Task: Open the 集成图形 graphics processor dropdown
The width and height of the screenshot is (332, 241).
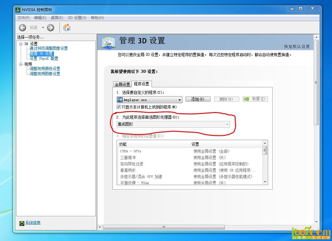Action: tap(173, 124)
